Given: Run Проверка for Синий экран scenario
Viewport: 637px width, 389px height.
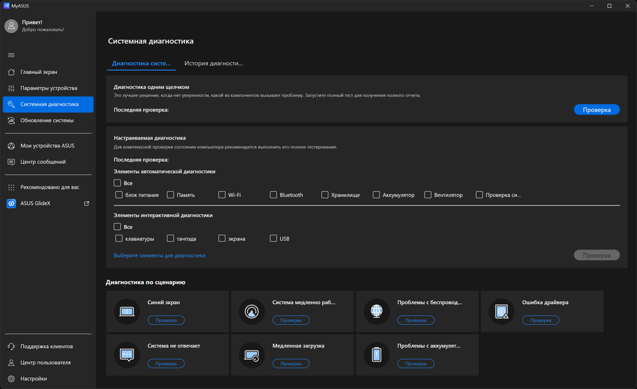Looking at the screenshot, I should pos(166,320).
